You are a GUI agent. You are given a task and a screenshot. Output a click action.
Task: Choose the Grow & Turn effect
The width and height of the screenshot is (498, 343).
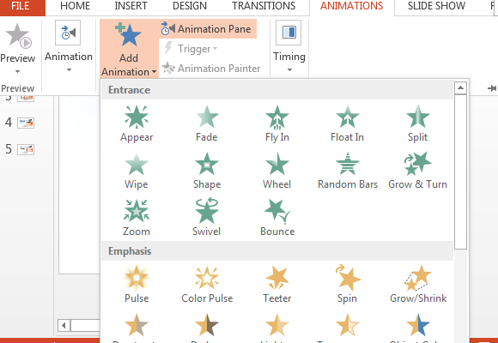pyautogui.click(x=417, y=171)
